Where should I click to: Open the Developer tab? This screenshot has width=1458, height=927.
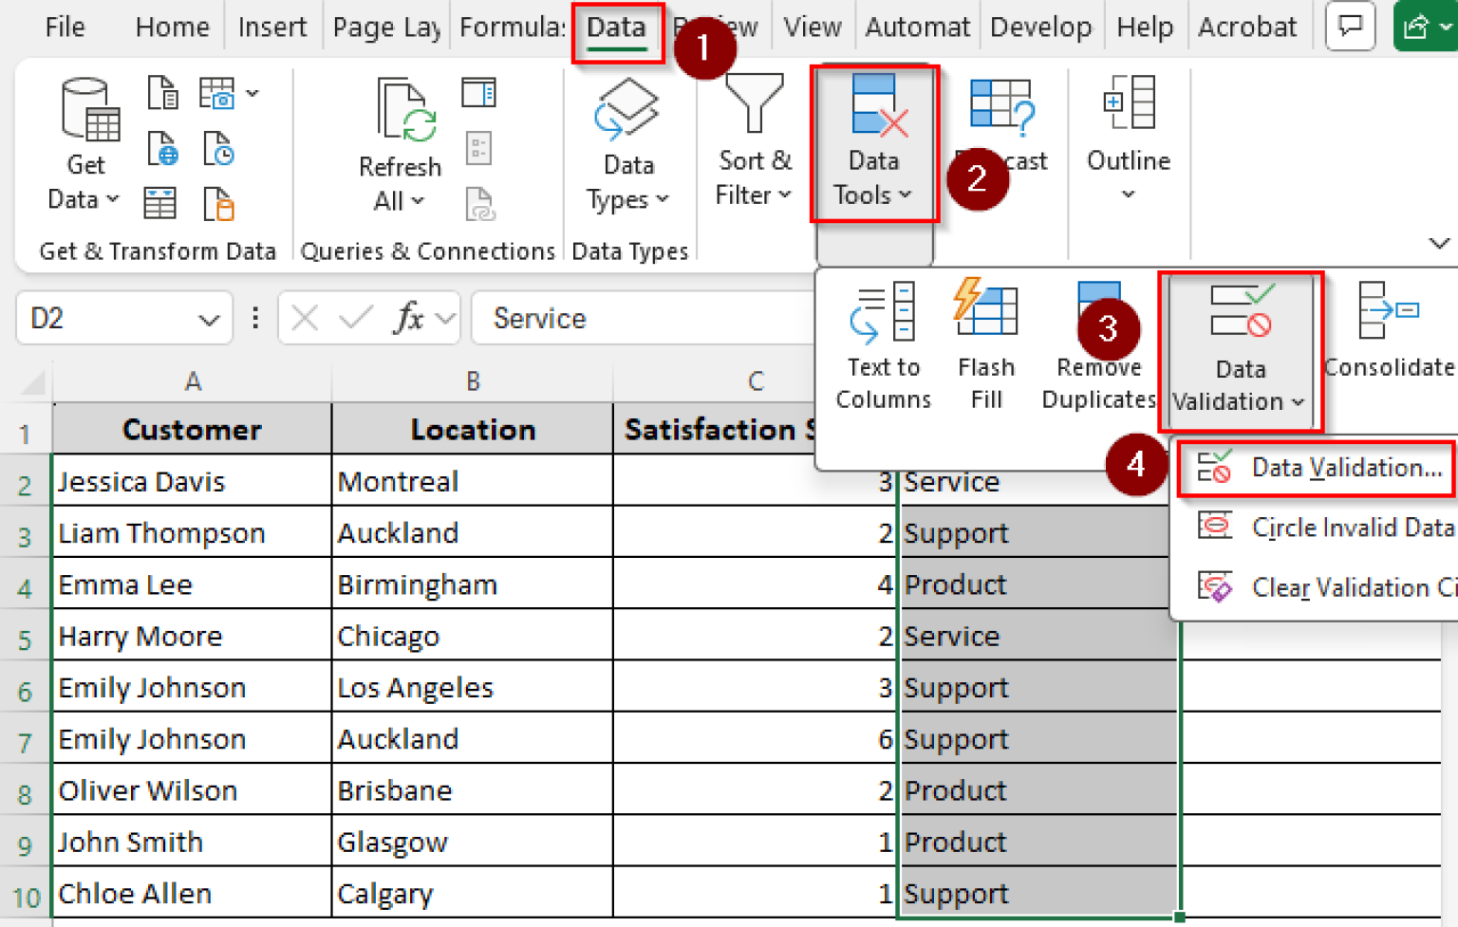1040,27
